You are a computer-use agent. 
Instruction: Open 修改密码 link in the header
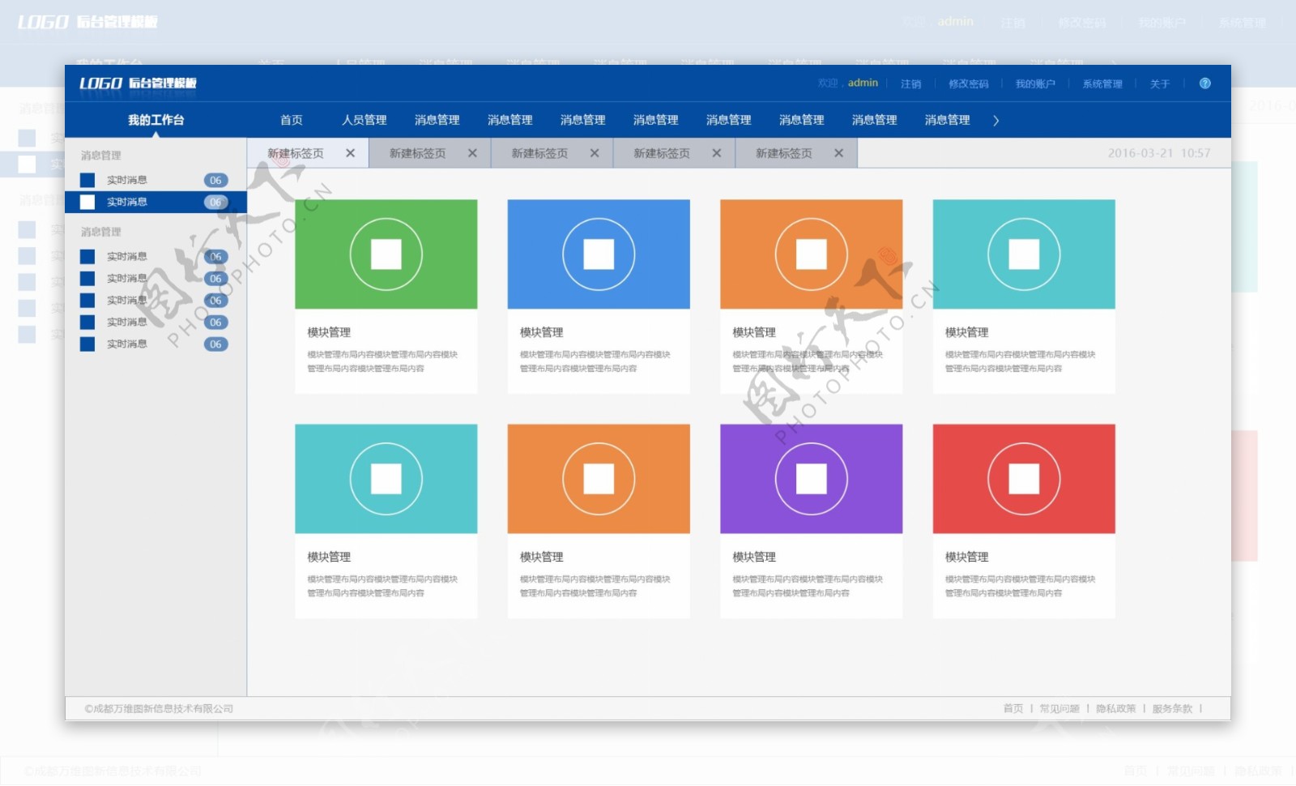(x=969, y=83)
